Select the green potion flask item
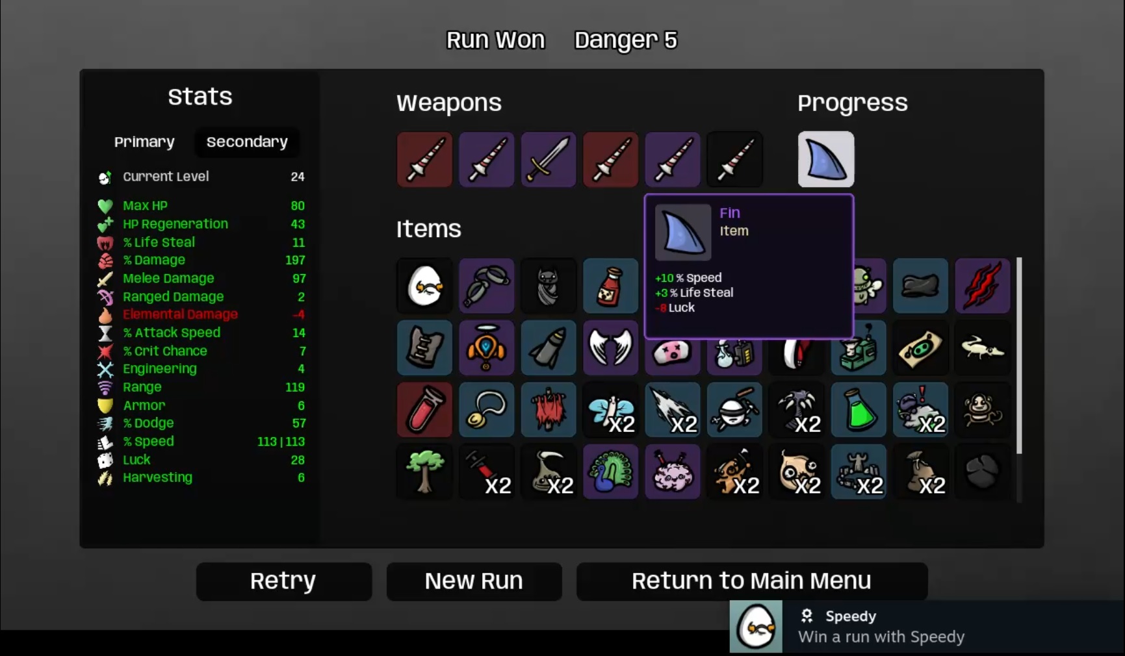1125x656 pixels. pos(859,410)
